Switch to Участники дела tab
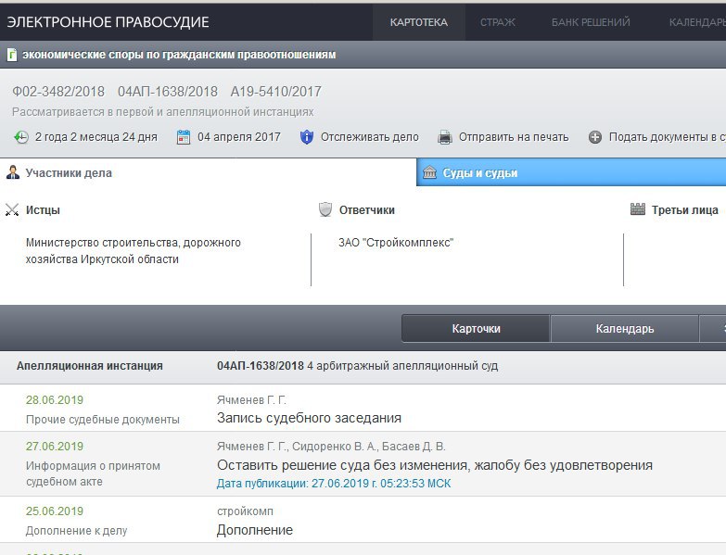This screenshot has height=555, width=726. coord(209,172)
